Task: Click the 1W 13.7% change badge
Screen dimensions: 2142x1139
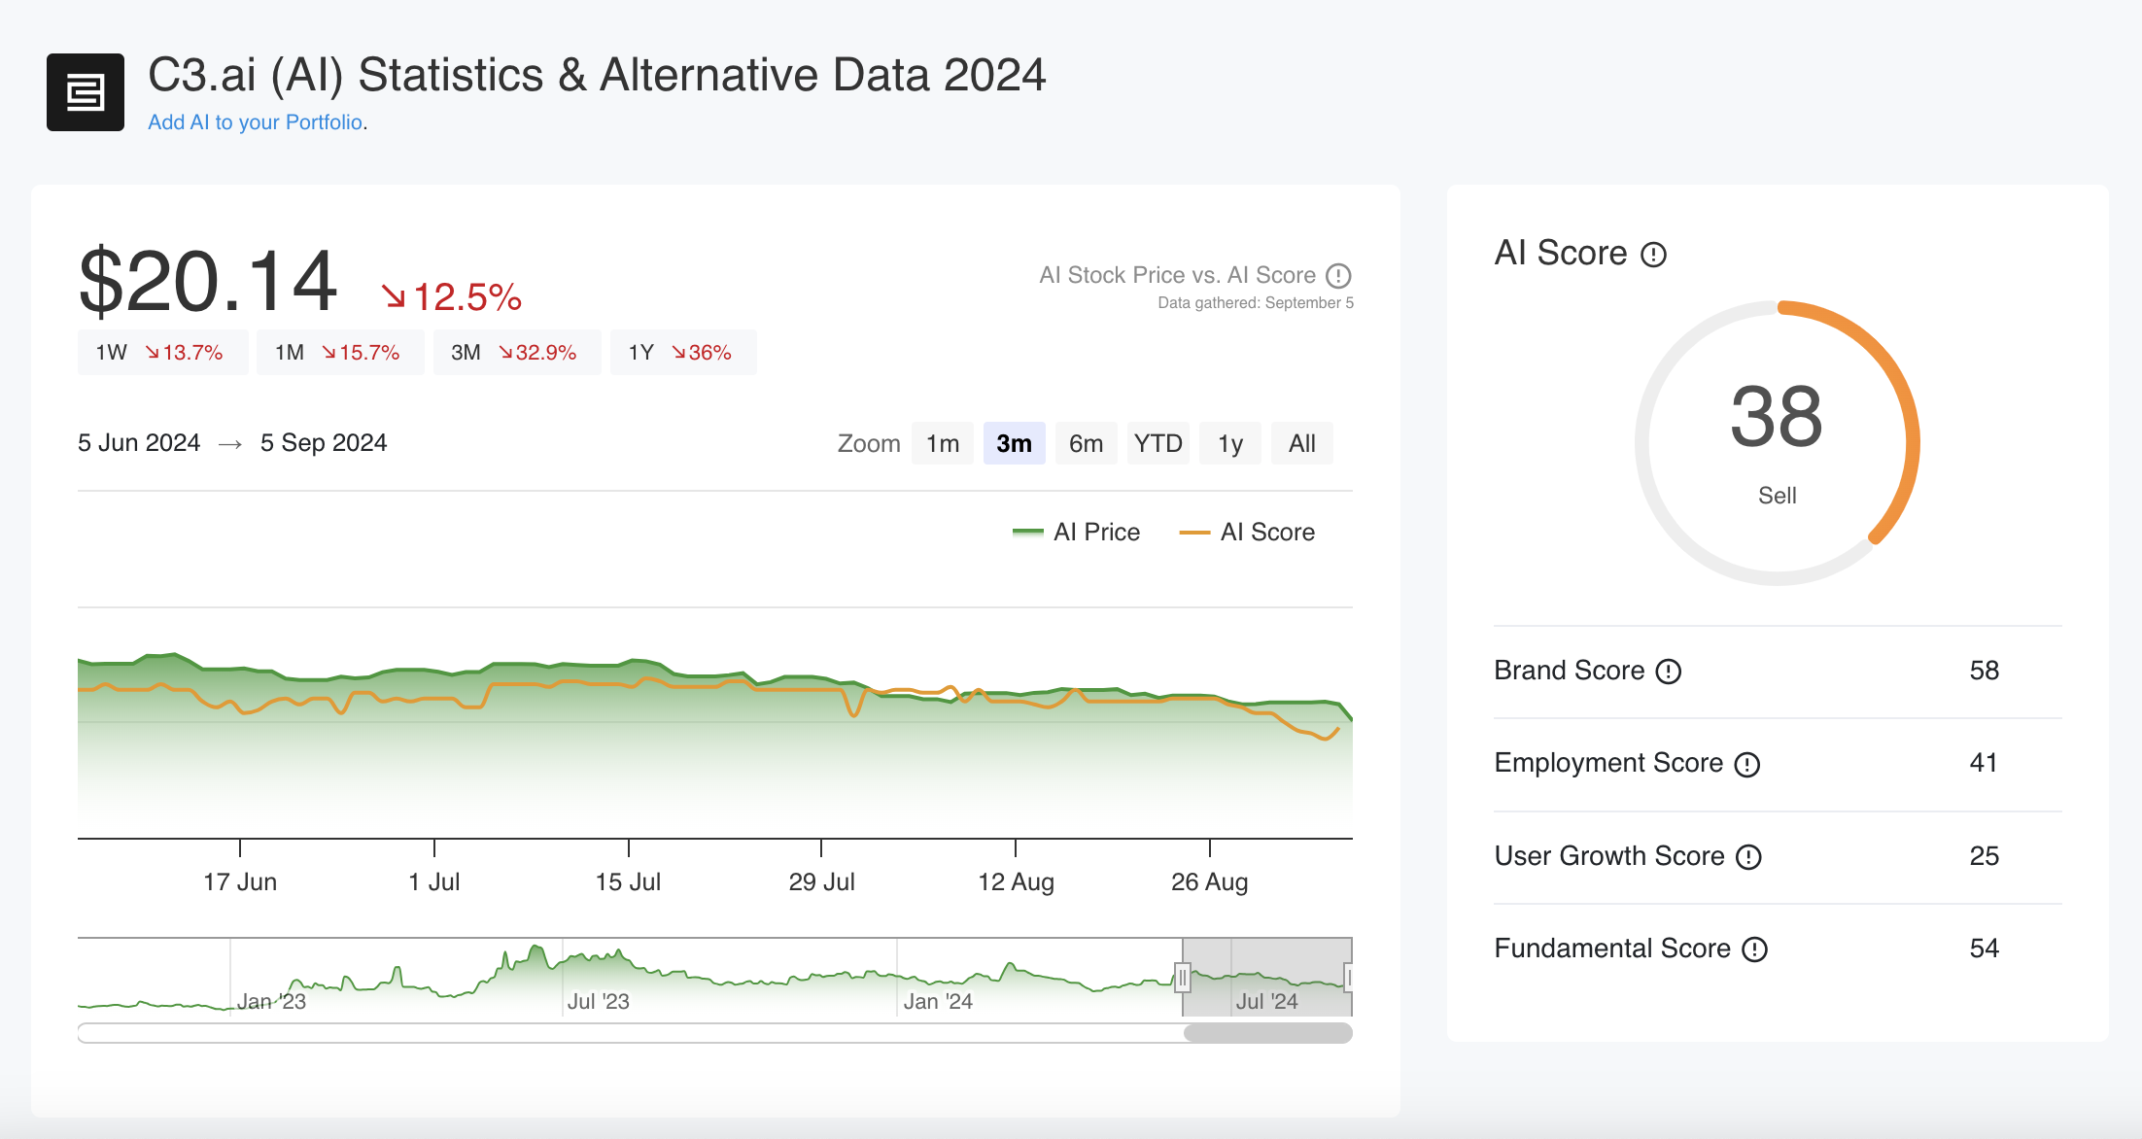Action: tap(162, 352)
